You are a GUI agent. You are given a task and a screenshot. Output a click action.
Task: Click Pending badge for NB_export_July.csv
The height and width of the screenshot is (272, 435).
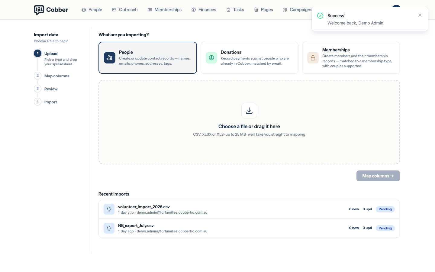(385, 228)
